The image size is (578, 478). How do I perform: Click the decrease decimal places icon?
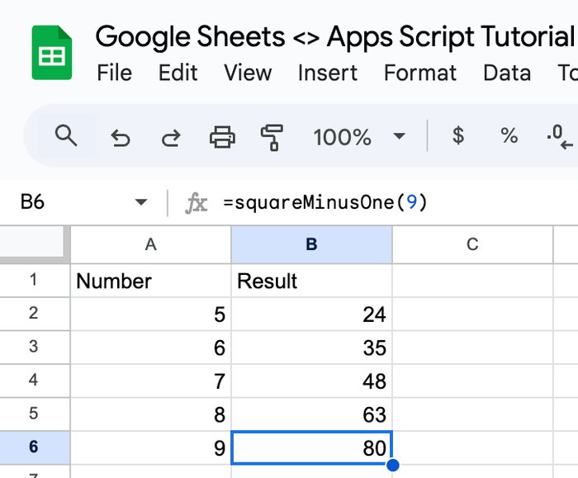pyautogui.click(x=560, y=137)
